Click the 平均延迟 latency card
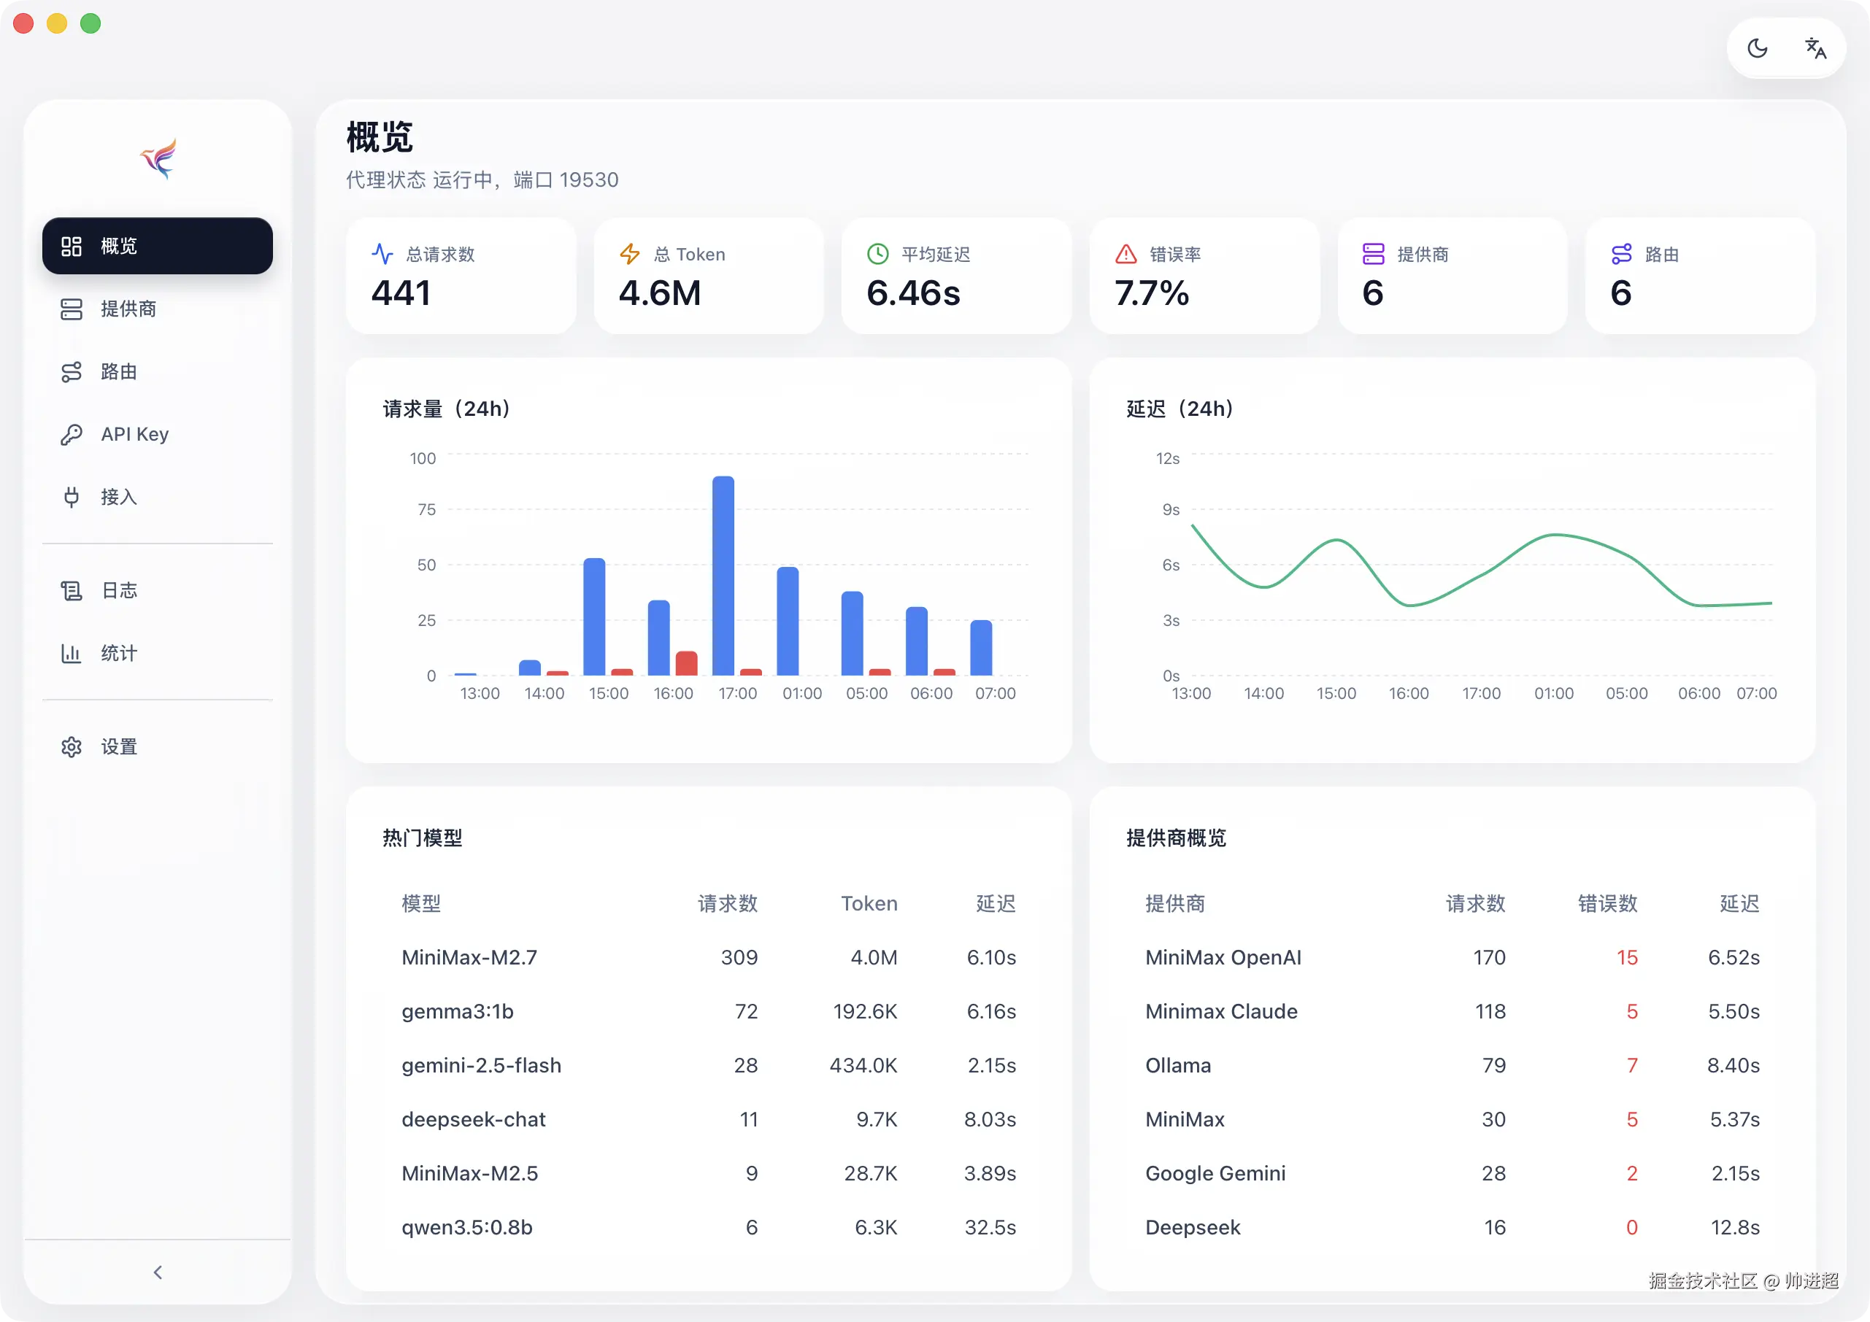The height and width of the screenshot is (1322, 1870). tap(956, 276)
